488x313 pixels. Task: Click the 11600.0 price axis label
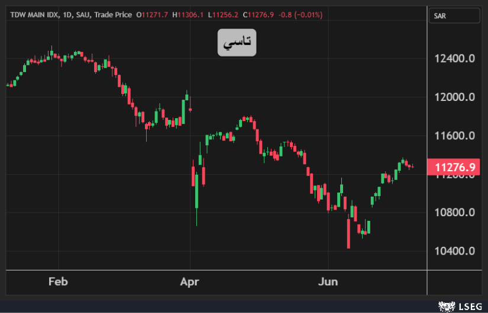click(x=455, y=136)
